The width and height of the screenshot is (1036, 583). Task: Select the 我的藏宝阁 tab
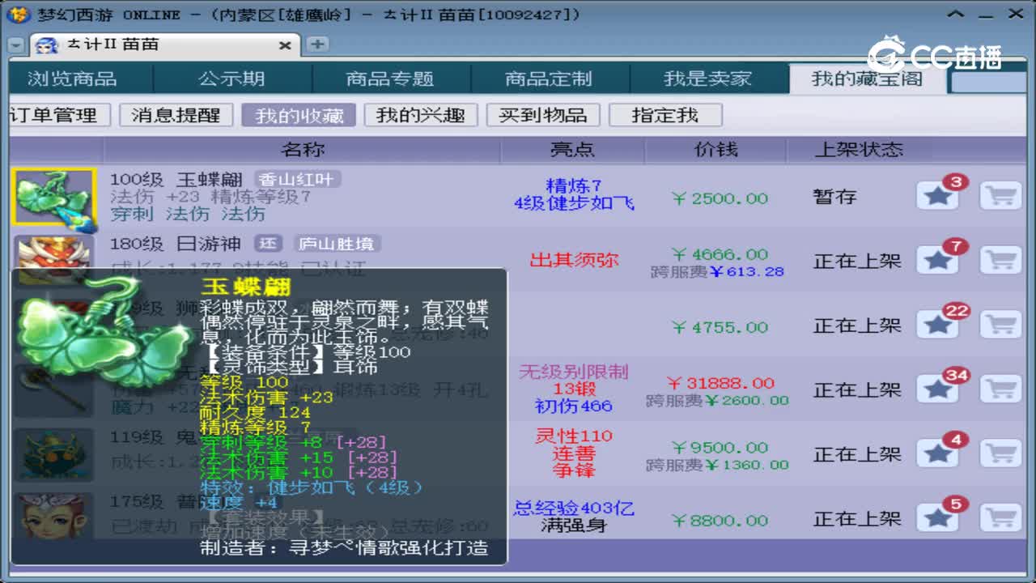tap(867, 79)
